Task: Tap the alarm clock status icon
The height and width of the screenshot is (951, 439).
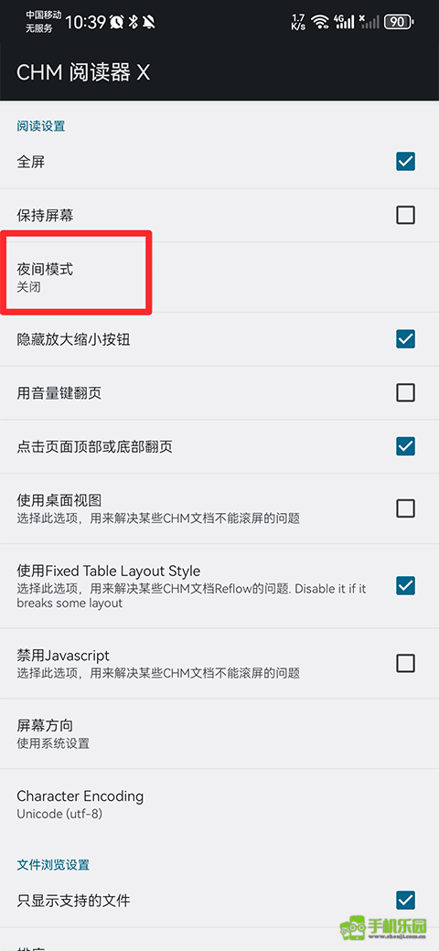Action: click(x=117, y=23)
